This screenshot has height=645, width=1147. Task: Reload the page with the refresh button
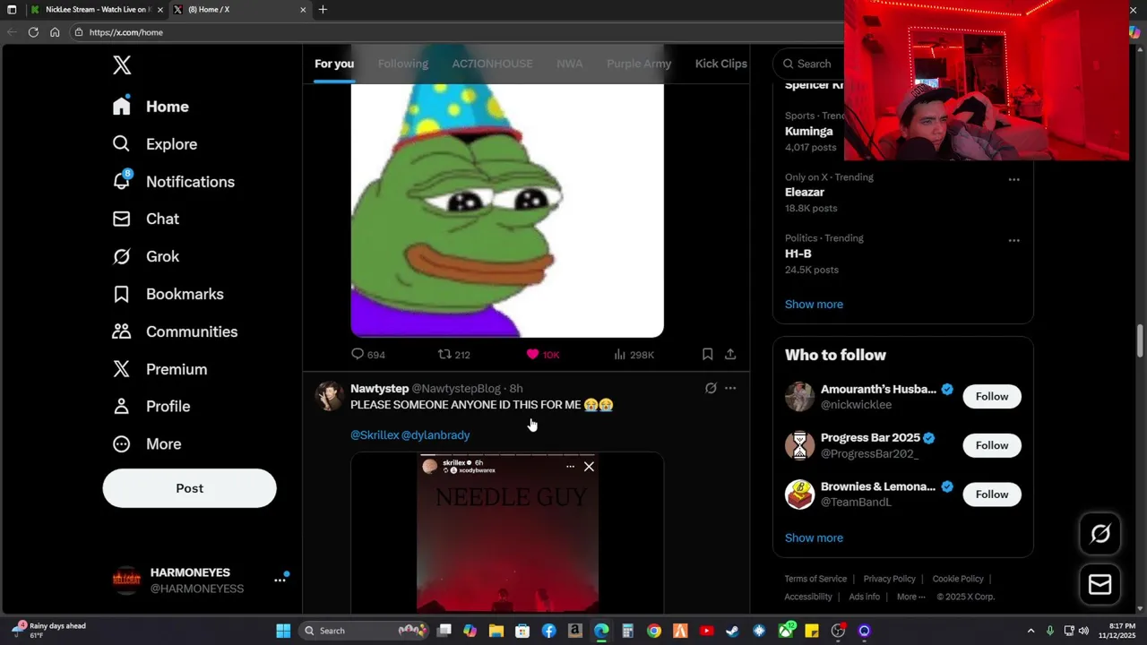33,32
